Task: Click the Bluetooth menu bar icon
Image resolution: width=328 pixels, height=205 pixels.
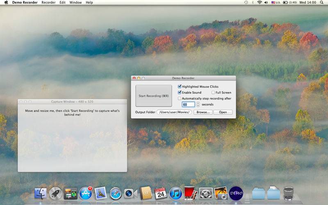Action: (253, 2)
